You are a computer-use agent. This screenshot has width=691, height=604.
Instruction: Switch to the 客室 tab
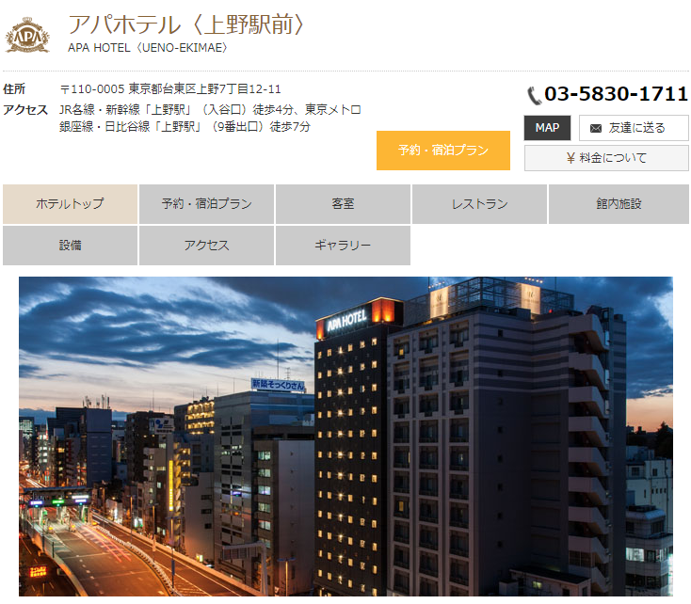pyautogui.click(x=343, y=204)
